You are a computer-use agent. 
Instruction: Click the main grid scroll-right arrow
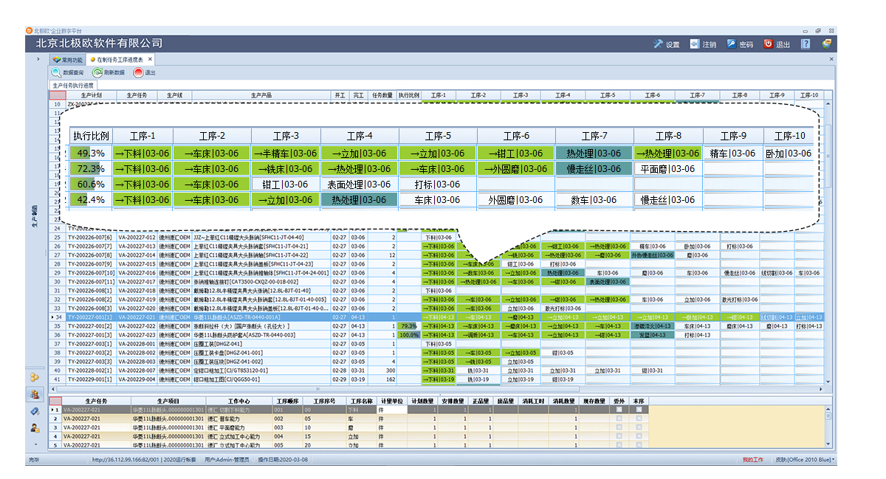(x=821, y=389)
